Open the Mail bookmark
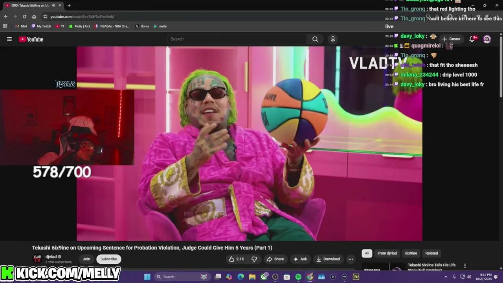This screenshot has height=283, width=503. (21, 26)
